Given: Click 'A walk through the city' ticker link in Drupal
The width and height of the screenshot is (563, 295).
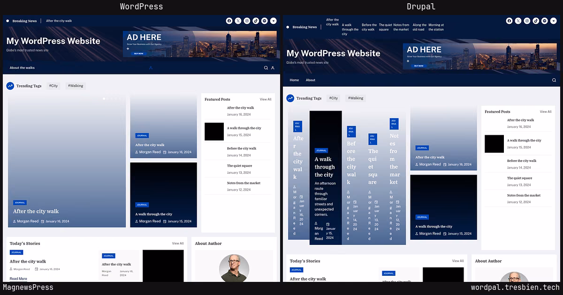Looking at the screenshot, I should pyautogui.click(x=350, y=29).
